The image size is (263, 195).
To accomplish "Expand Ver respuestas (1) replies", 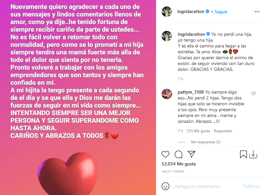I will coord(205,142).
